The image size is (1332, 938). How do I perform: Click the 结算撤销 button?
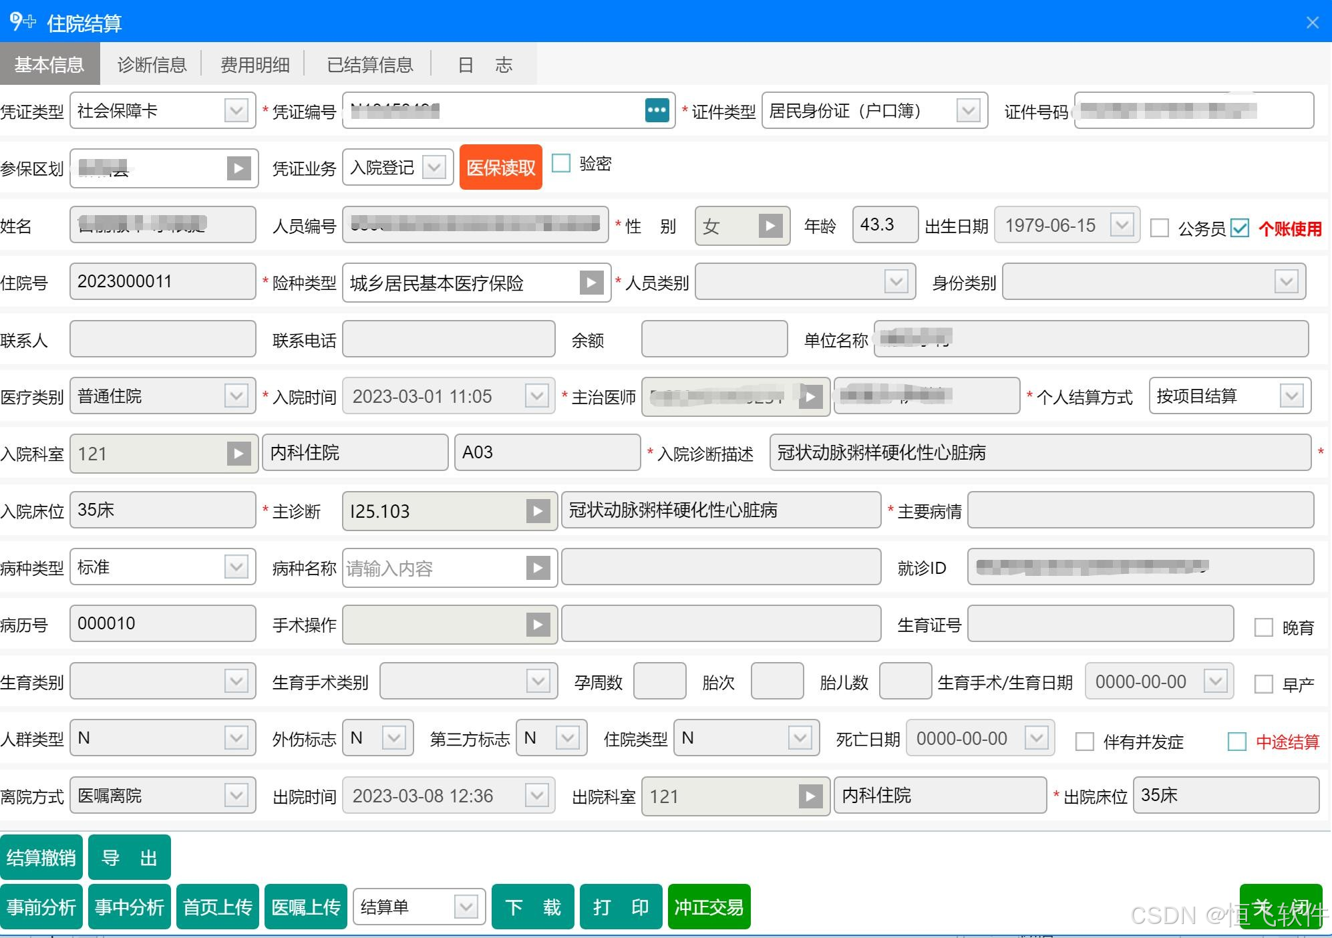pos(41,857)
